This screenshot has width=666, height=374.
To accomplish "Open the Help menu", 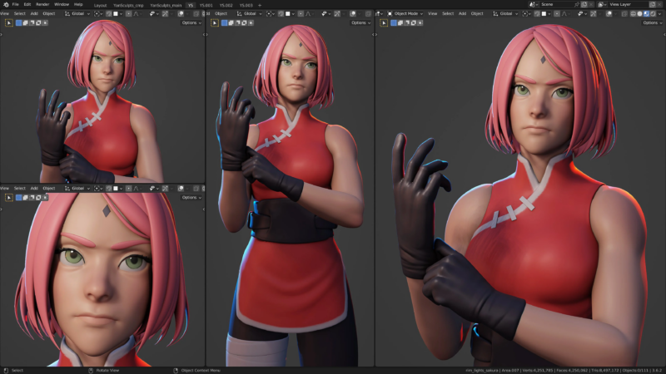I will [78, 4].
